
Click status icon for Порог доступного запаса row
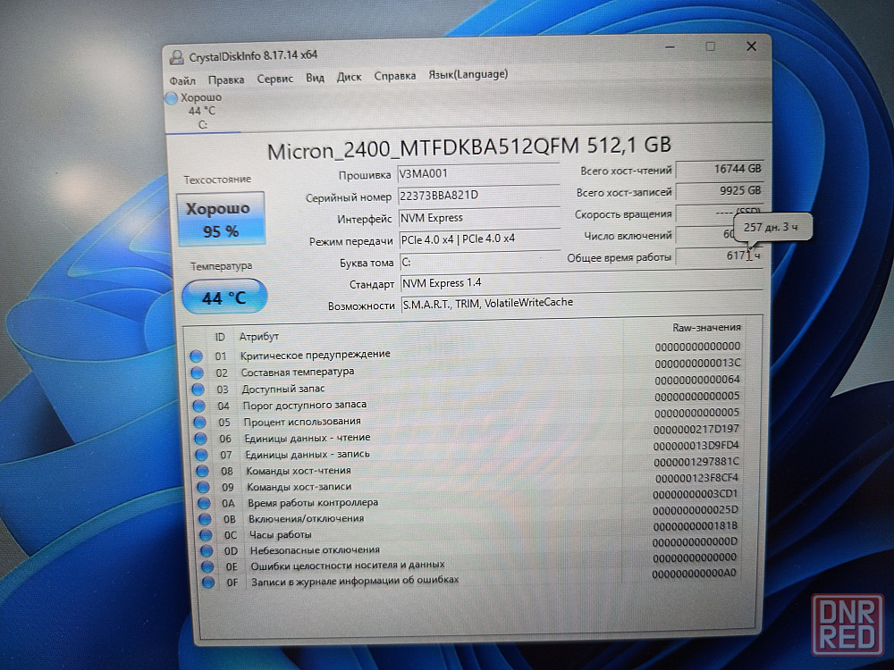pyautogui.click(x=199, y=406)
